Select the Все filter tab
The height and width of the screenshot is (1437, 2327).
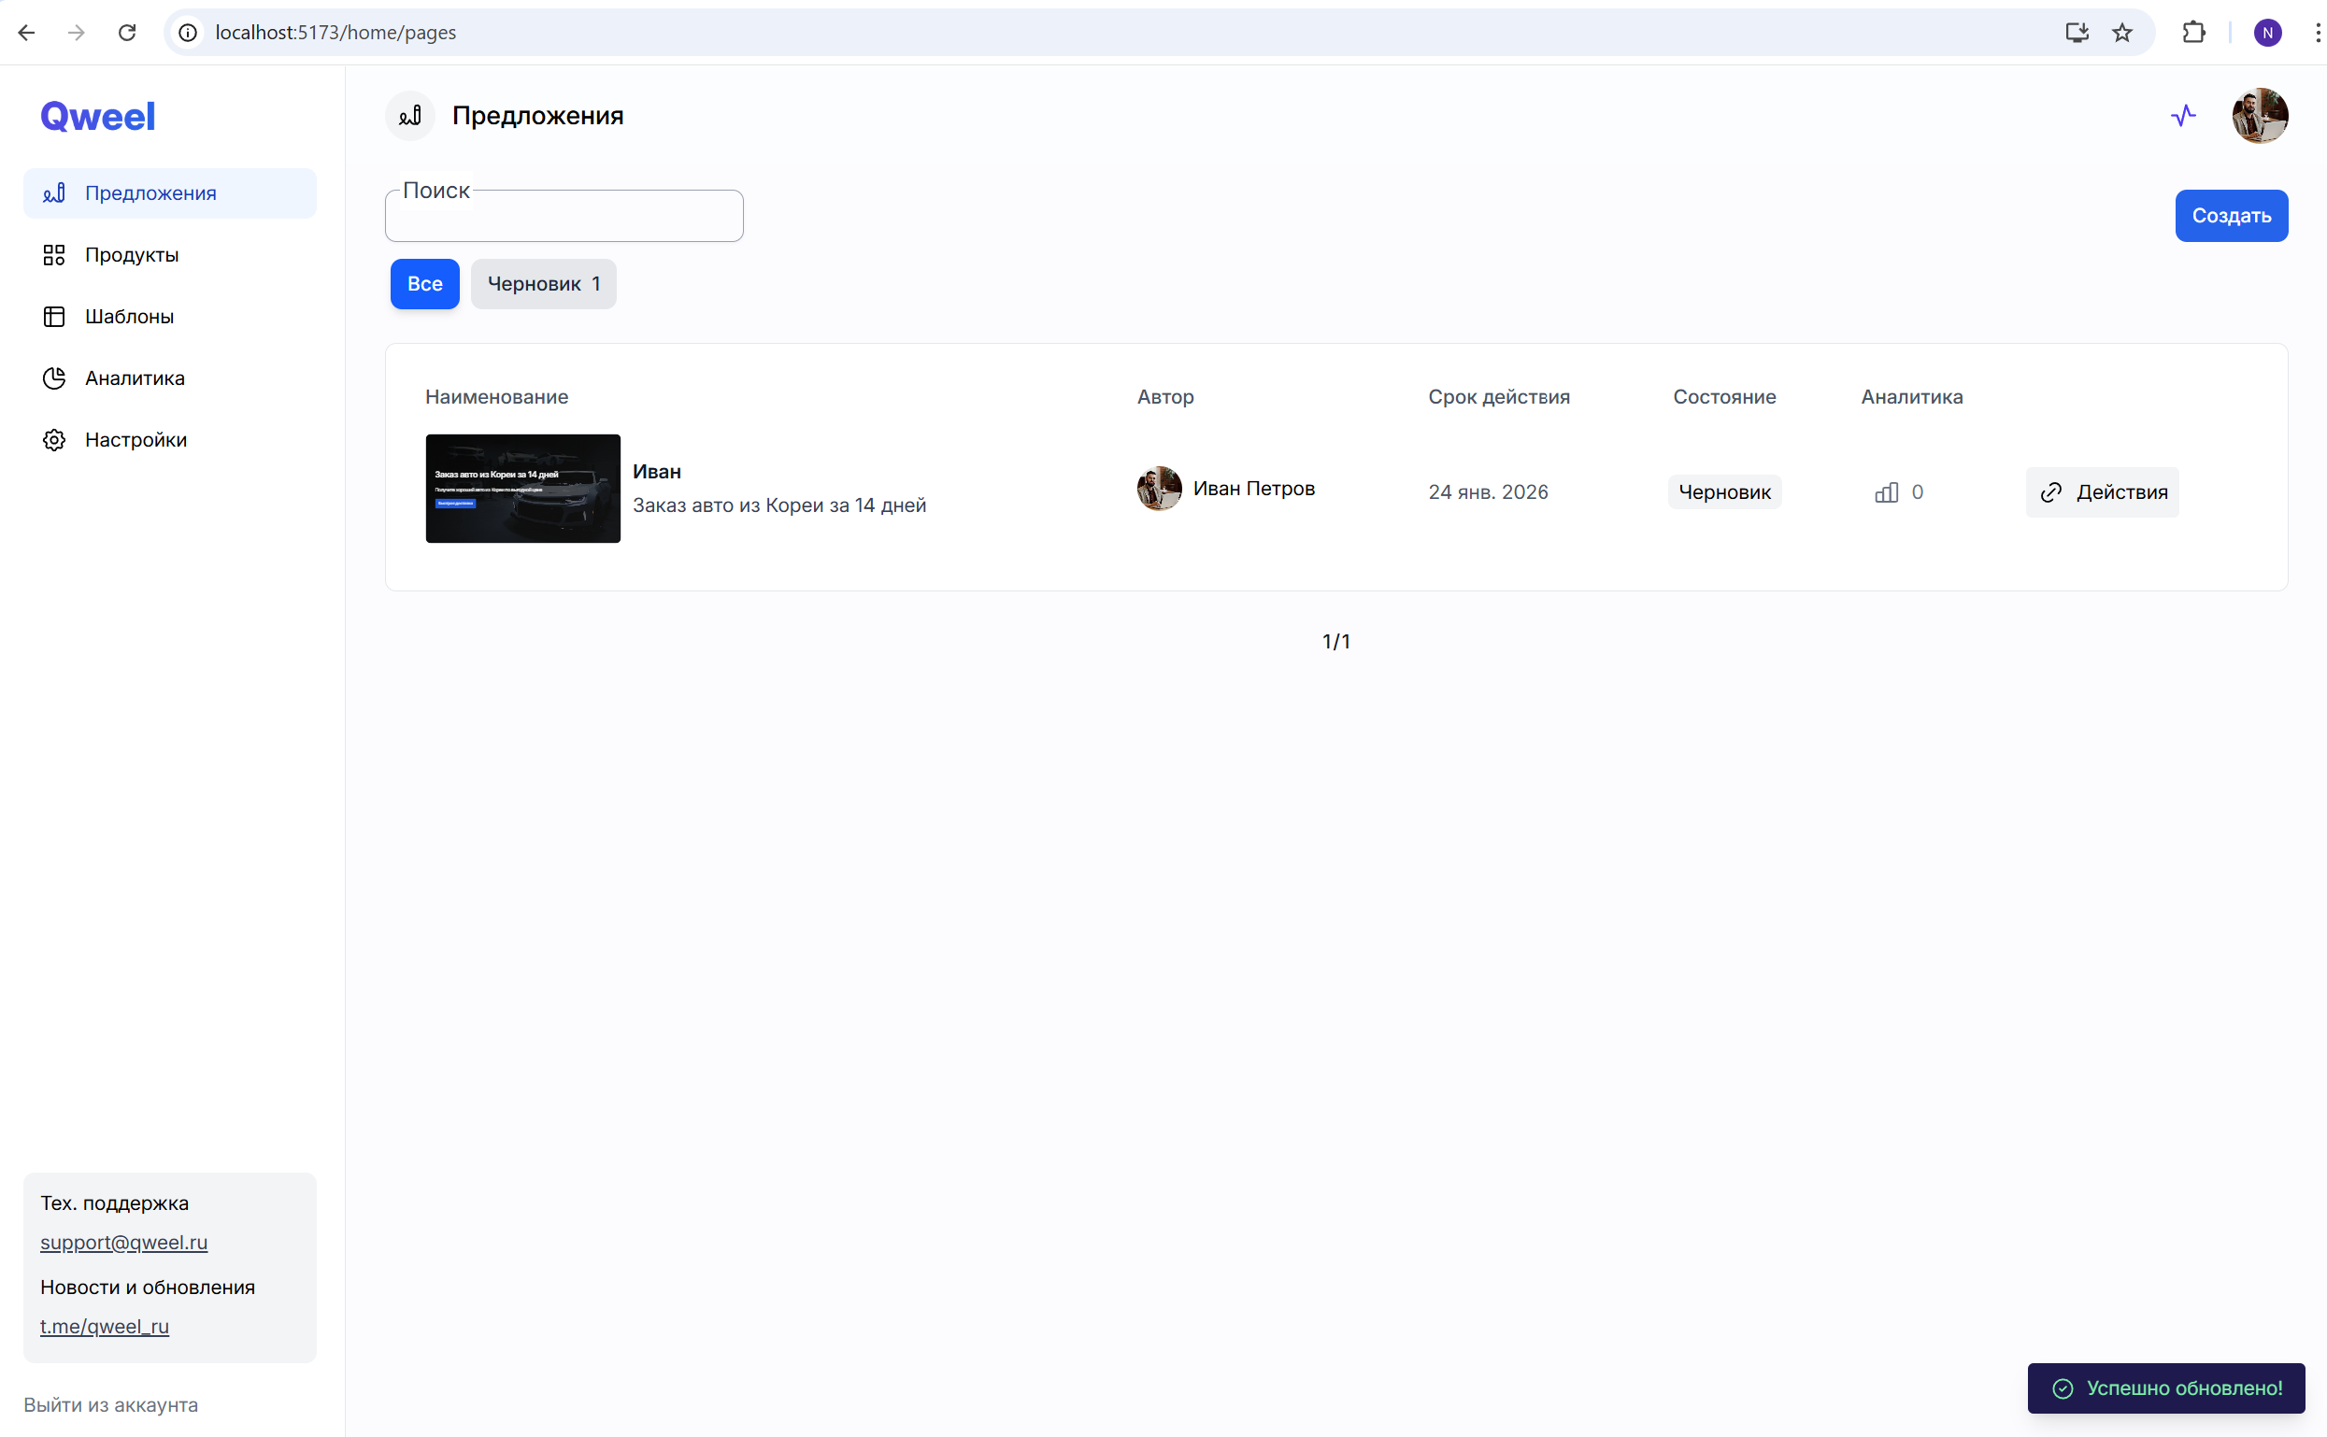(x=424, y=283)
